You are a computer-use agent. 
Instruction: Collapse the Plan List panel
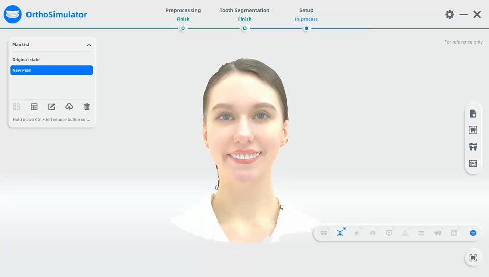pyautogui.click(x=89, y=45)
